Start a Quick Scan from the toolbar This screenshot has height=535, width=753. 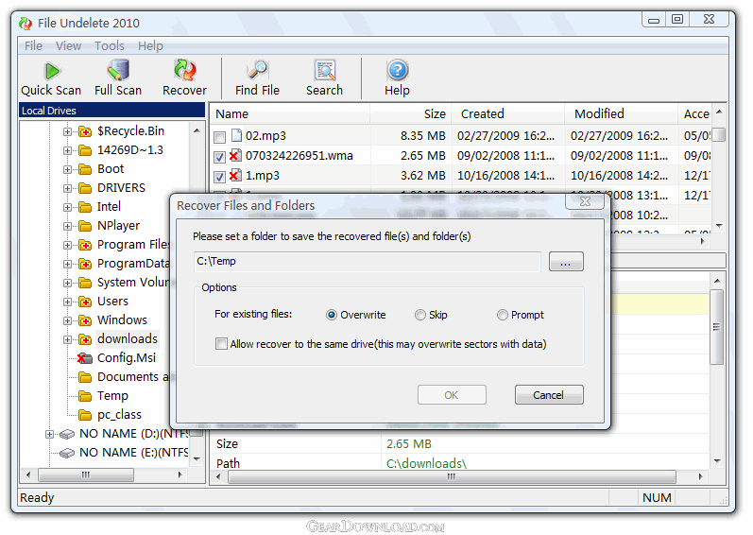tap(51, 78)
